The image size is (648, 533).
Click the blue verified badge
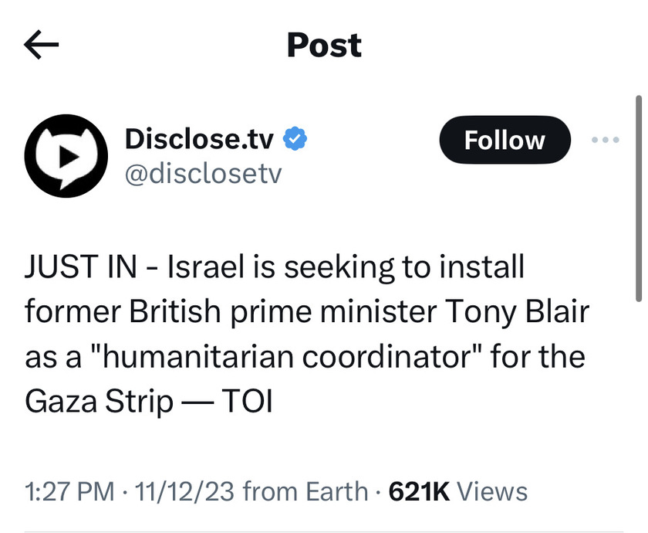[295, 138]
